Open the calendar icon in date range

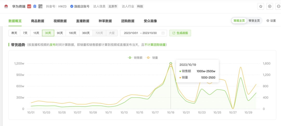(x=163, y=33)
